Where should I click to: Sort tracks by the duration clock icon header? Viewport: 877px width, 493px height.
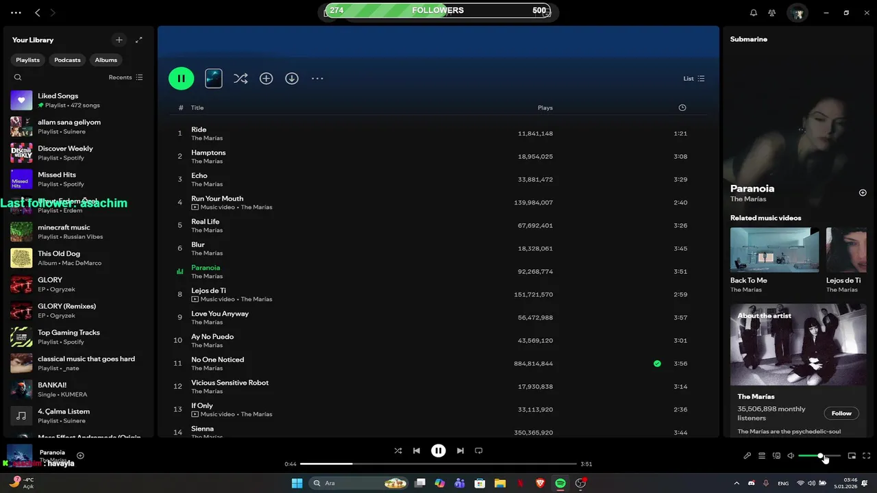682,108
